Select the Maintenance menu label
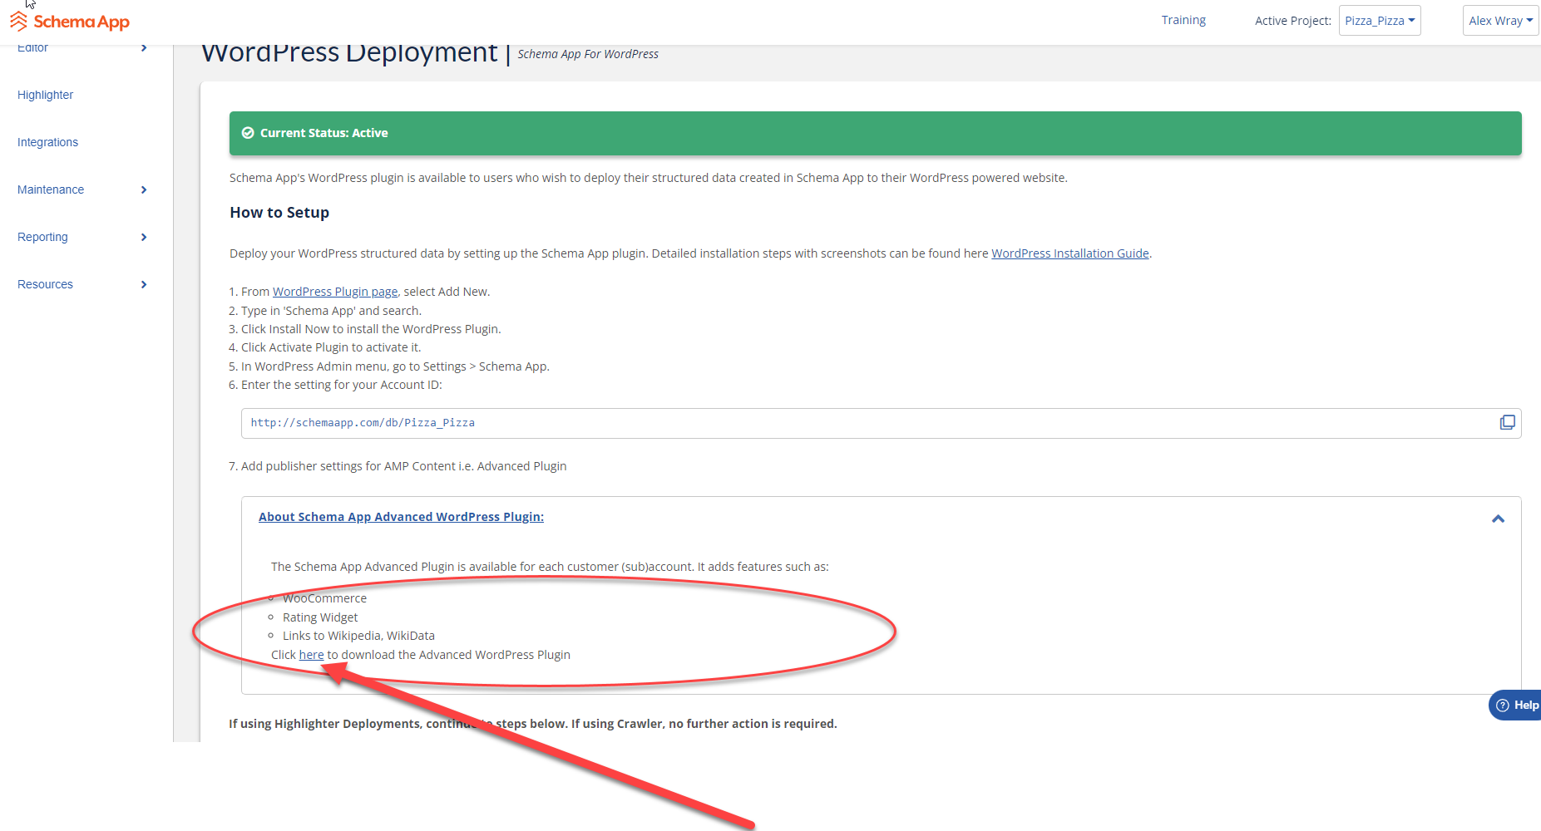This screenshot has width=1541, height=831. coord(51,189)
